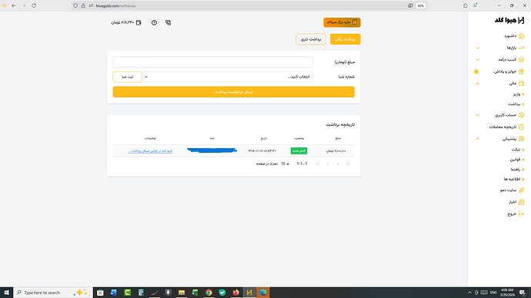Open the help question-mark icon
Image resolution: width=531 pixels, height=298 pixels.
[154, 22]
